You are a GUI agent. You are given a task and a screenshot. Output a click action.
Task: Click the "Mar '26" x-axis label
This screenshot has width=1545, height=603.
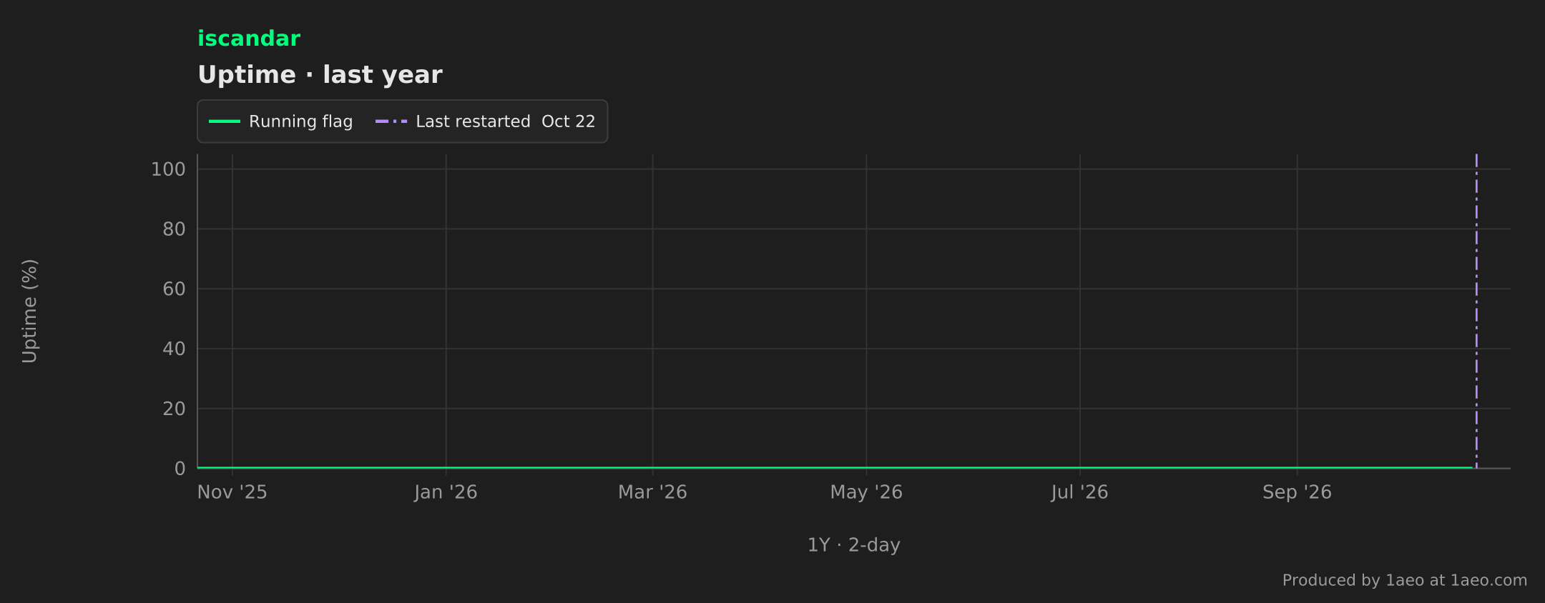point(652,492)
